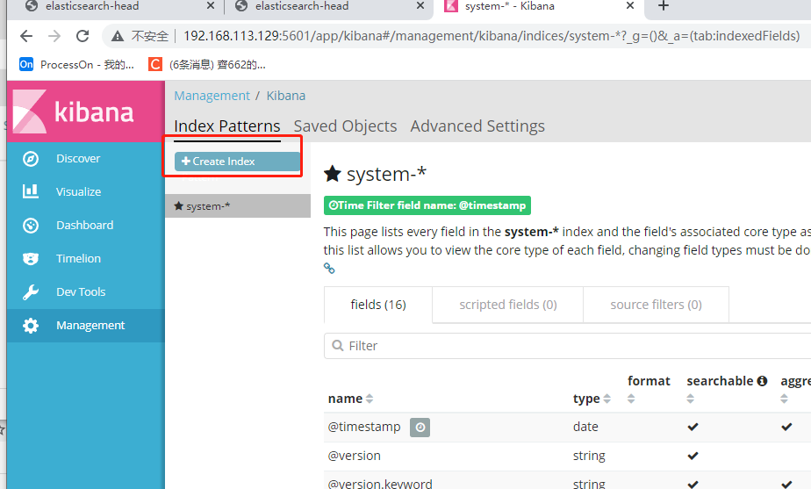Follow the Management breadcrumb link
Viewport: 811px width, 489px height.
(212, 96)
